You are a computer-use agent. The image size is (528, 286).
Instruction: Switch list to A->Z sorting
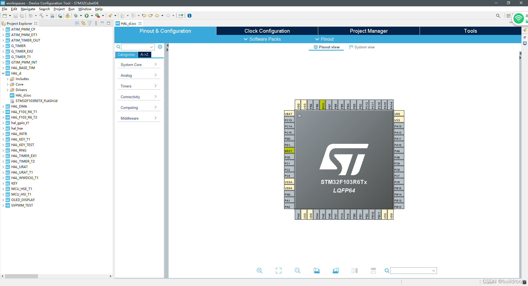pos(144,54)
